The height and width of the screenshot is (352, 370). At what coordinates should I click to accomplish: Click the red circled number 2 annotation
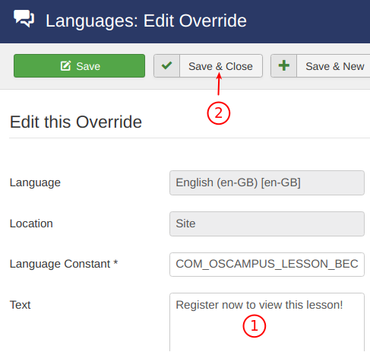tap(219, 113)
